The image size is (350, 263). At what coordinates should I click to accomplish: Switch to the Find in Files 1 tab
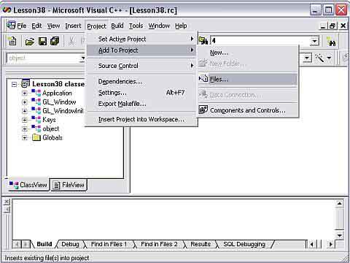tap(109, 244)
